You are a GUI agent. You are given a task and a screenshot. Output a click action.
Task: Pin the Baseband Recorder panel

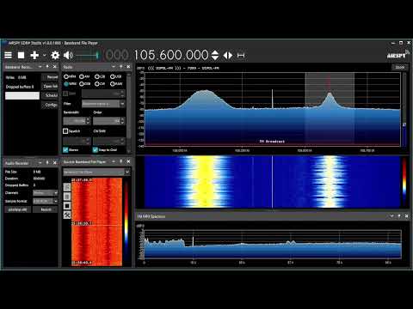coord(47,67)
